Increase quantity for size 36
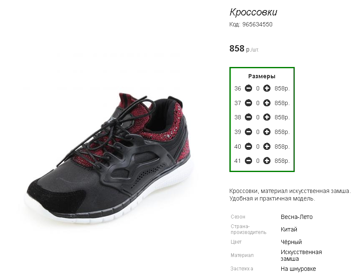Screen dimensions: 355x275 pos(267,88)
